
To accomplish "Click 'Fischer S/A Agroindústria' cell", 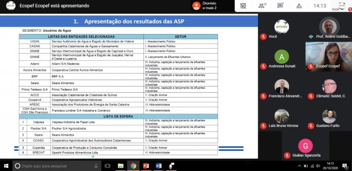I will [97, 129].
